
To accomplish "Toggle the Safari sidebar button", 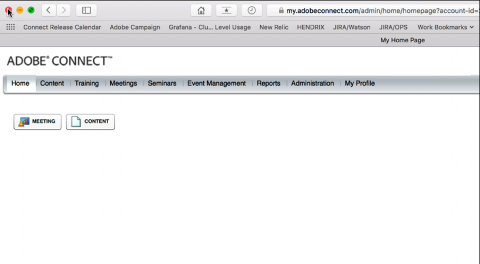I will click(x=87, y=11).
